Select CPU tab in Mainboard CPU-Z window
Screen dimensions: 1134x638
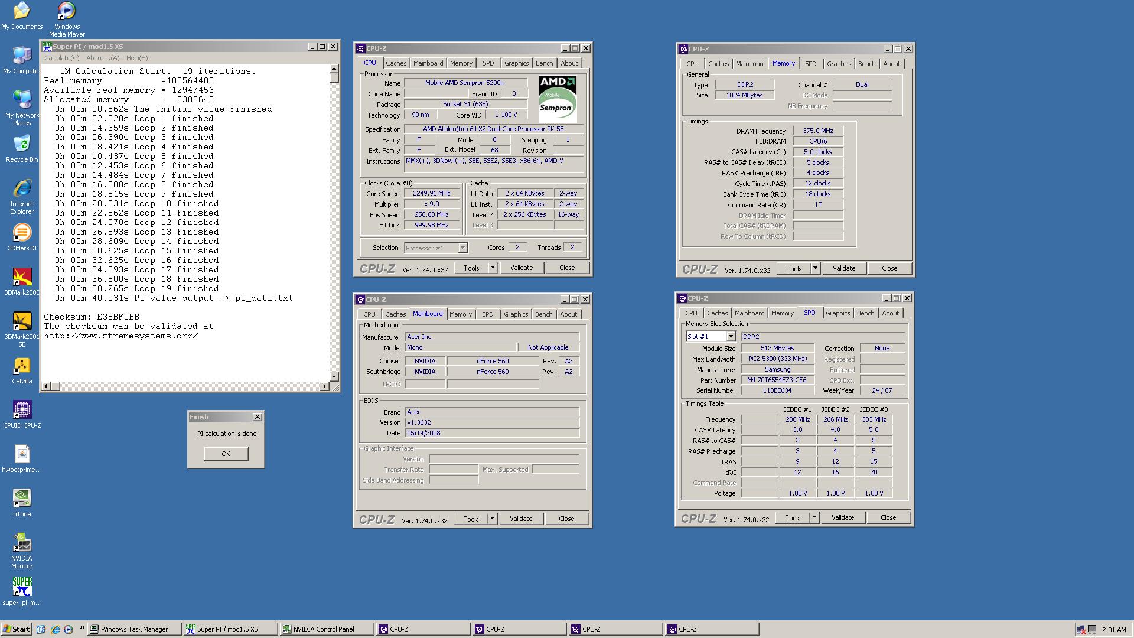point(369,314)
